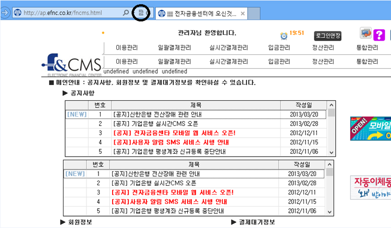The image size is (391, 228).
Task: Open 입금관리 in the second menu row
Action: tap(279, 62)
